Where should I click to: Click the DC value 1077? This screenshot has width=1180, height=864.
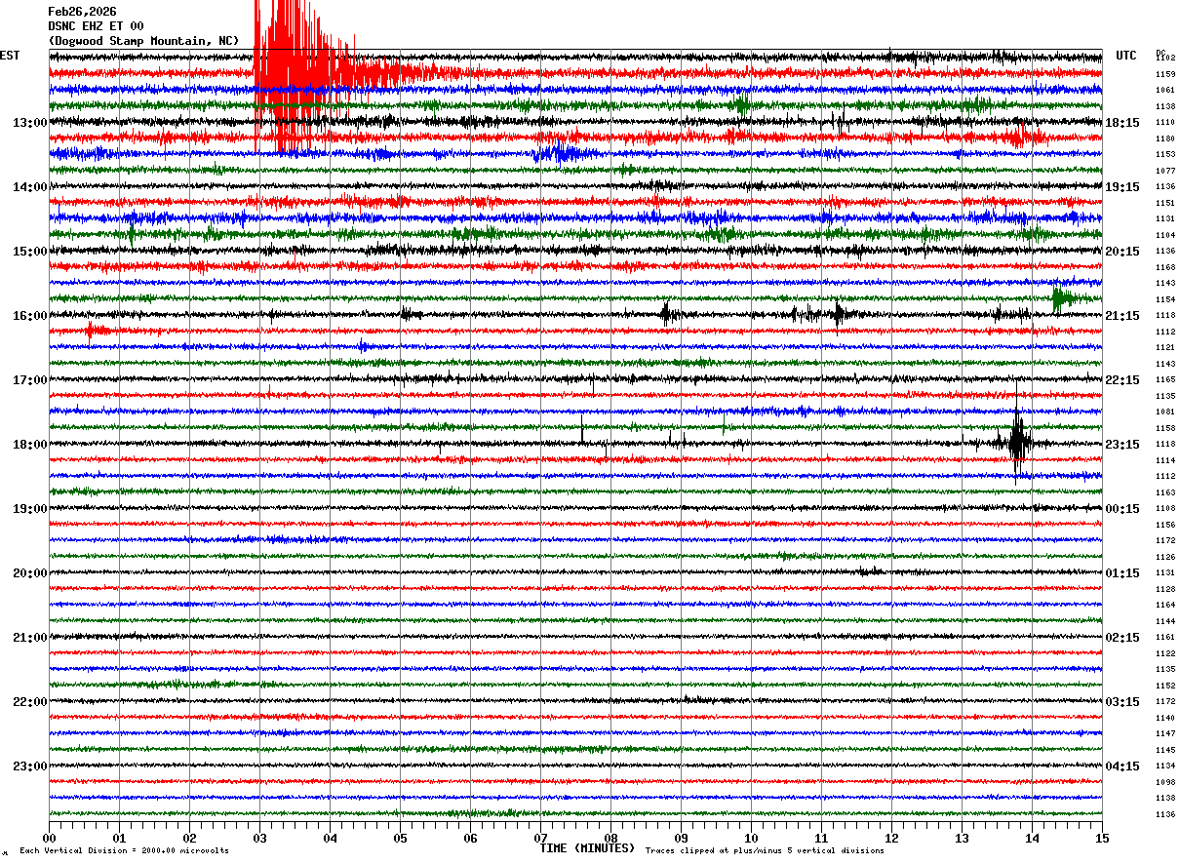(1165, 171)
